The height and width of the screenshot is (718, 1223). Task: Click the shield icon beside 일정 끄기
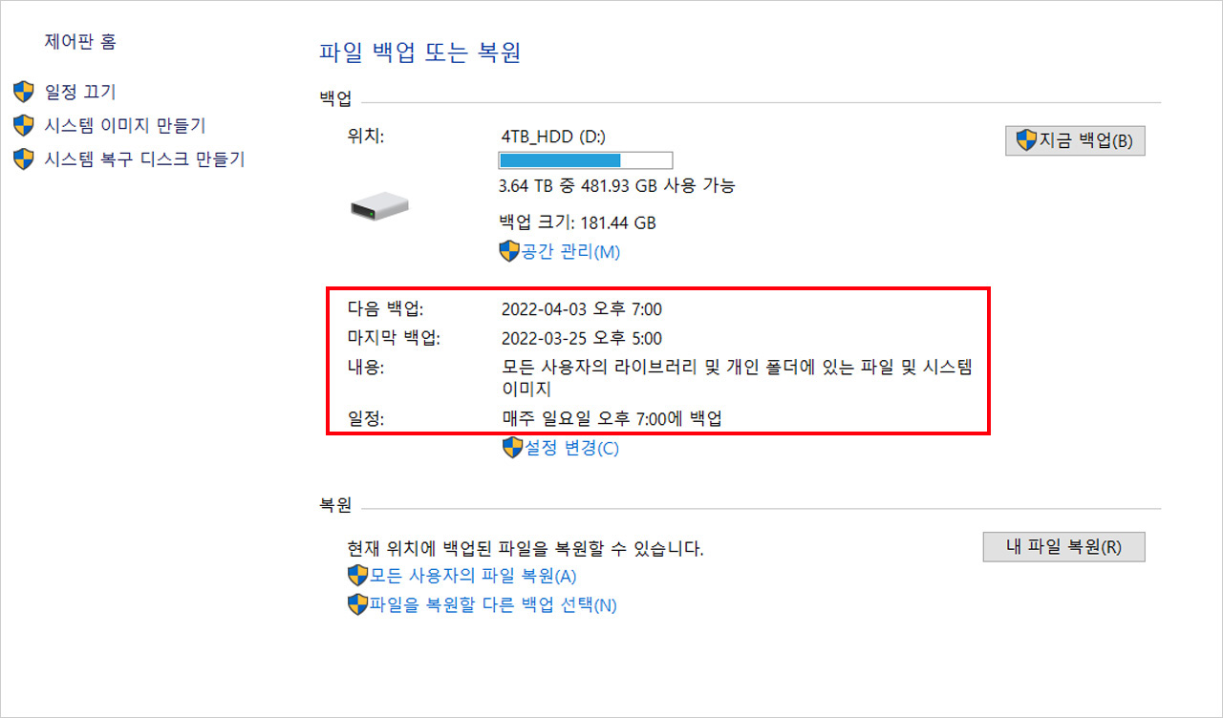(24, 92)
